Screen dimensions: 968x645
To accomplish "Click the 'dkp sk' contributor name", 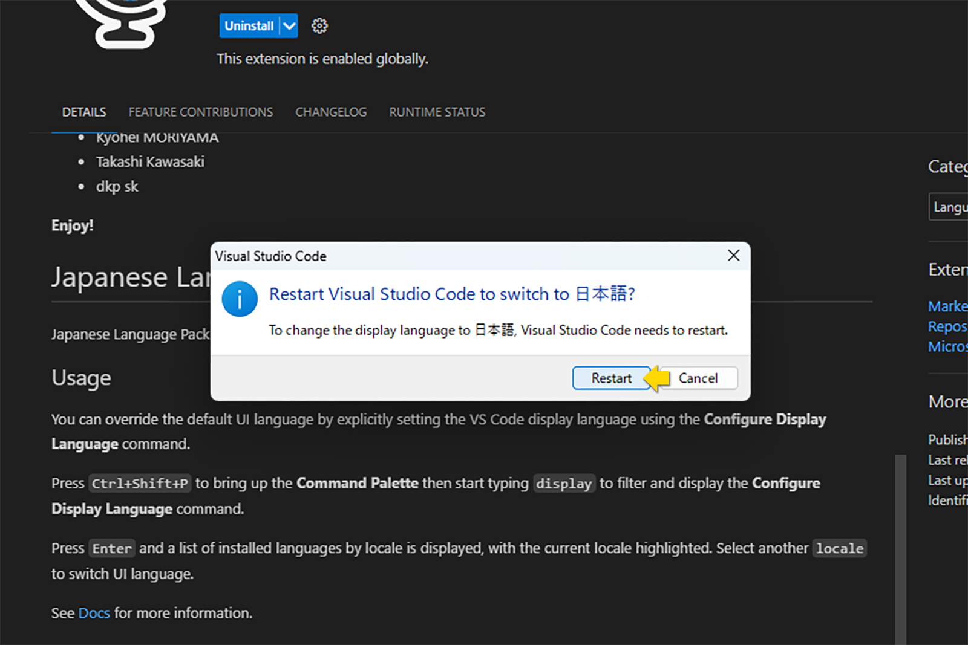I will coord(117,187).
